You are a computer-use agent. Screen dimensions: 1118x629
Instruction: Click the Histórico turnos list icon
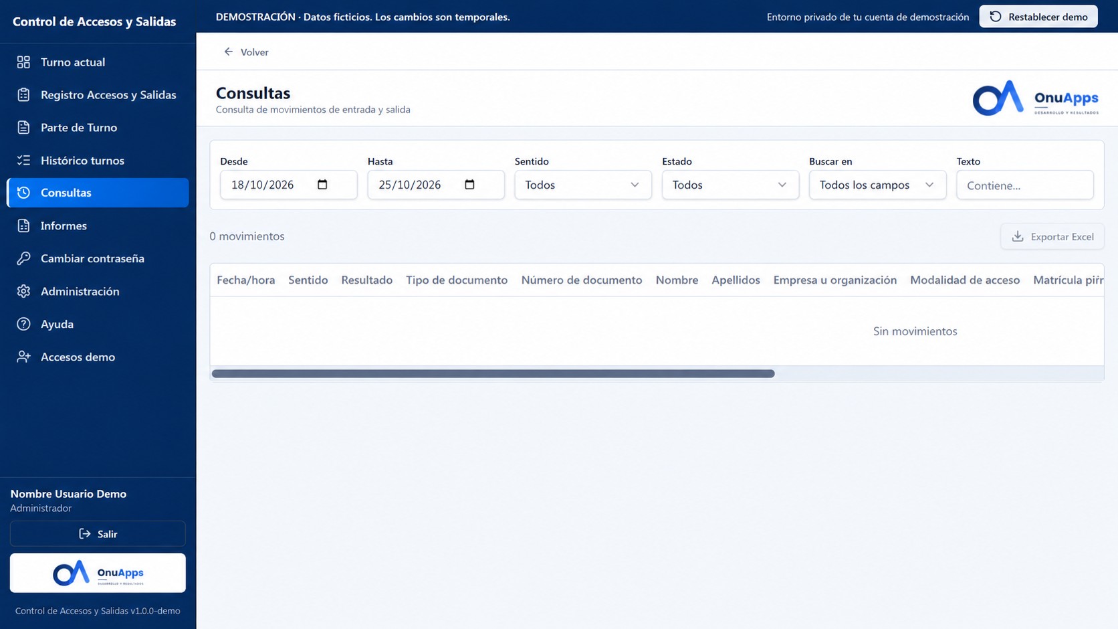click(23, 160)
